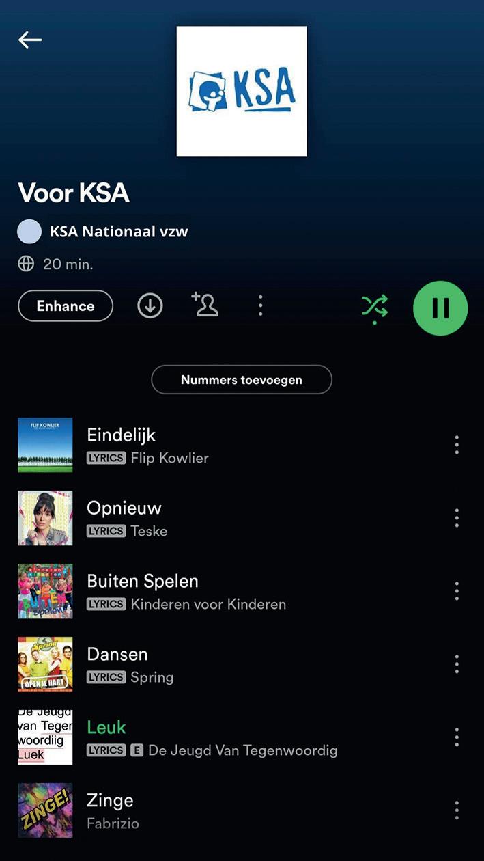Select the Zinge album cover
The height and width of the screenshot is (861, 484).
tap(45, 810)
